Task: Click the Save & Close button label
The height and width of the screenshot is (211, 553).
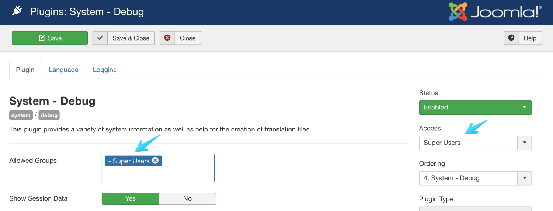Action: coord(131,38)
